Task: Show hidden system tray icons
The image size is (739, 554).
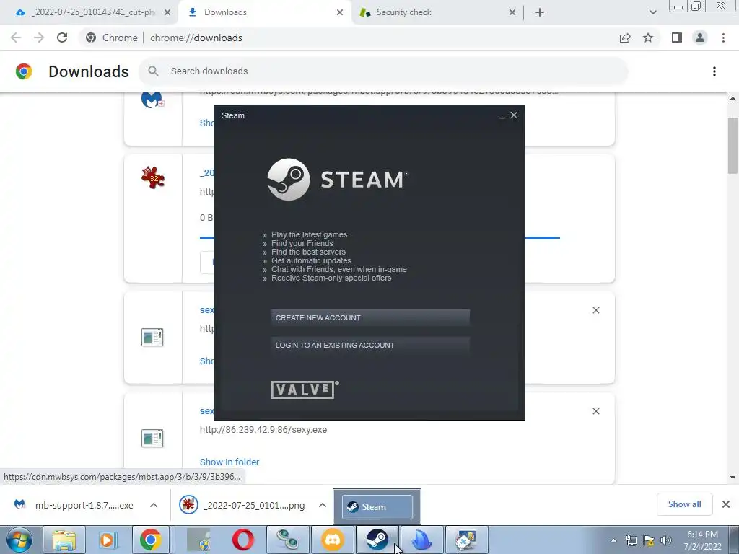Action: click(x=613, y=540)
